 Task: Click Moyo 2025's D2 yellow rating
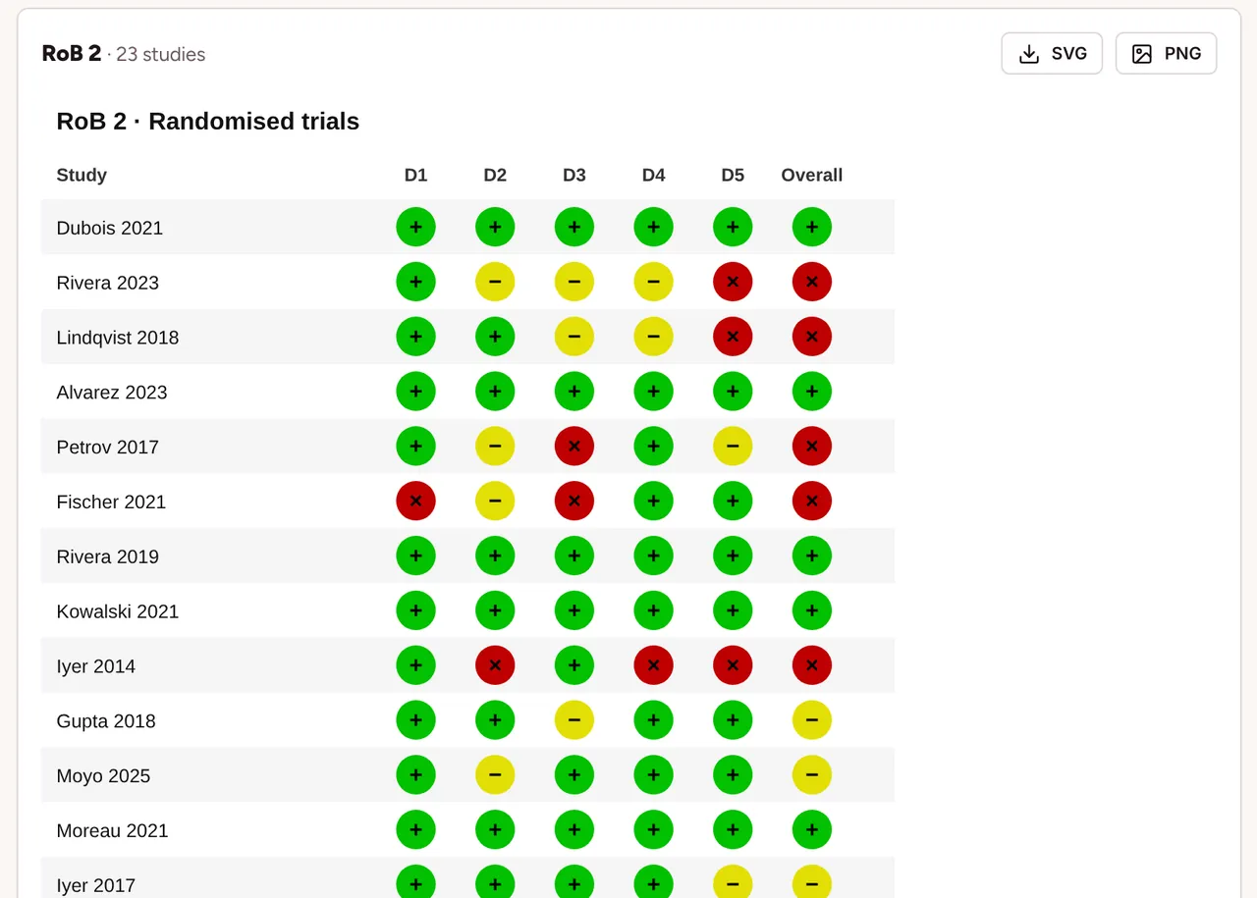(495, 775)
